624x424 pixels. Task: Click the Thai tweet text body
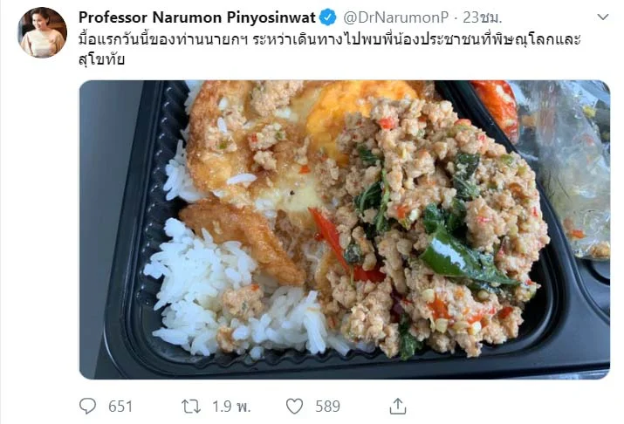[x=330, y=50]
